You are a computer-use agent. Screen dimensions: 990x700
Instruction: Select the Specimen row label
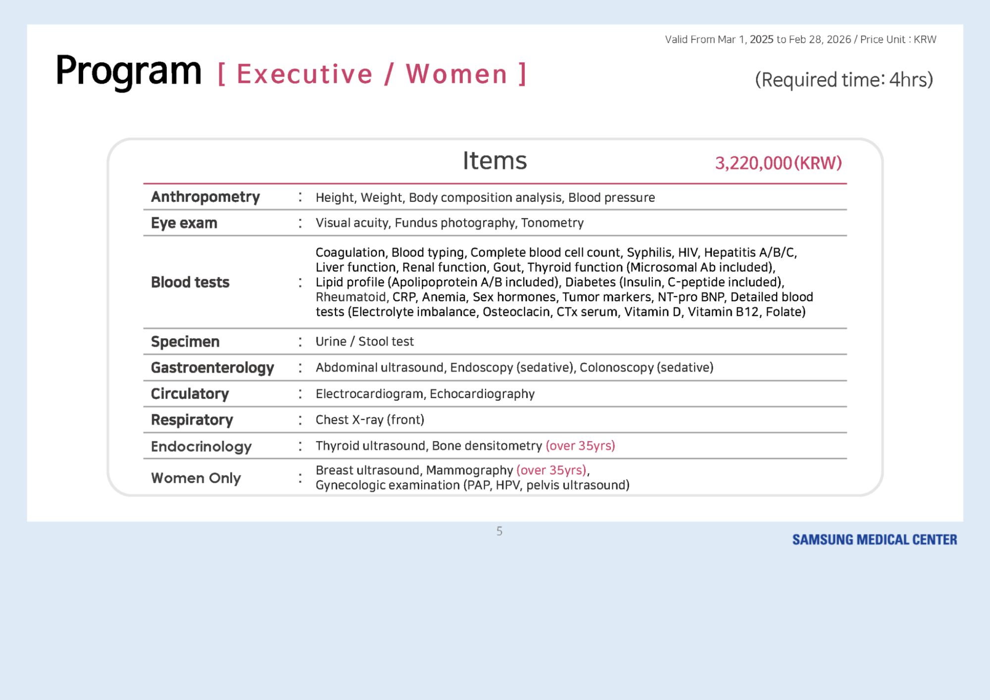pyautogui.click(x=185, y=342)
